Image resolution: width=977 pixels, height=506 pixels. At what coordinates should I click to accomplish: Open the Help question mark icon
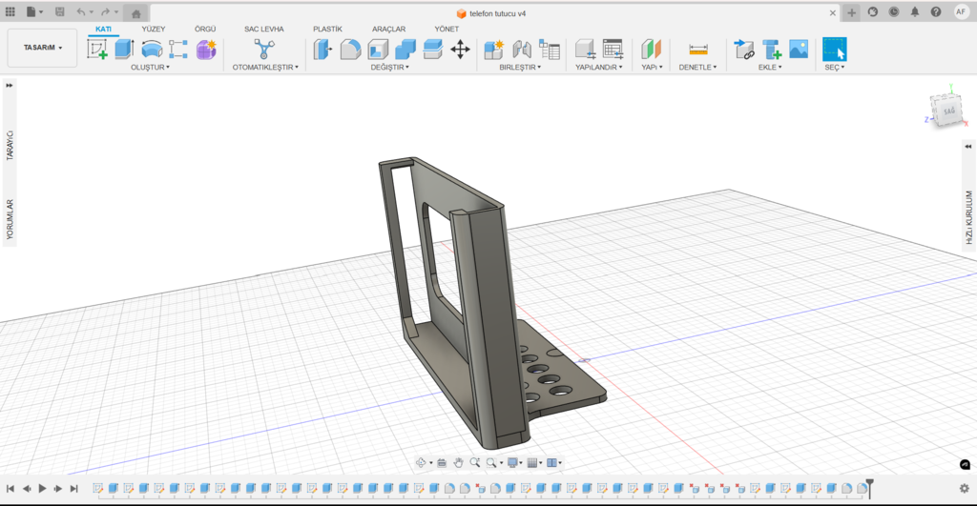click(x=936, y=11)
